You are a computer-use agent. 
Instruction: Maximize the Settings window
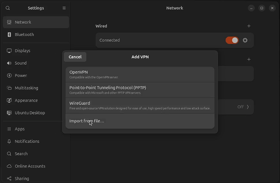click(x=262, y=8)
